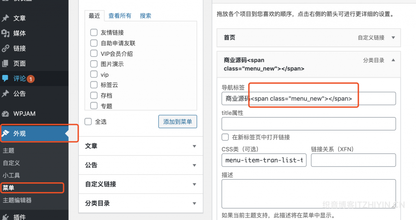Go to 主题编辑器 submenu item
The width and height of the screenshot is (416, 220).
click(x=17, y=201)
